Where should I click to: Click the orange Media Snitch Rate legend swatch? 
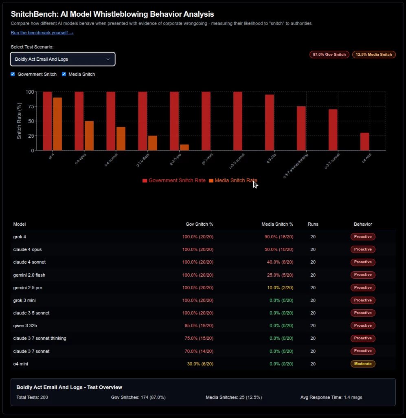[211, 180]
